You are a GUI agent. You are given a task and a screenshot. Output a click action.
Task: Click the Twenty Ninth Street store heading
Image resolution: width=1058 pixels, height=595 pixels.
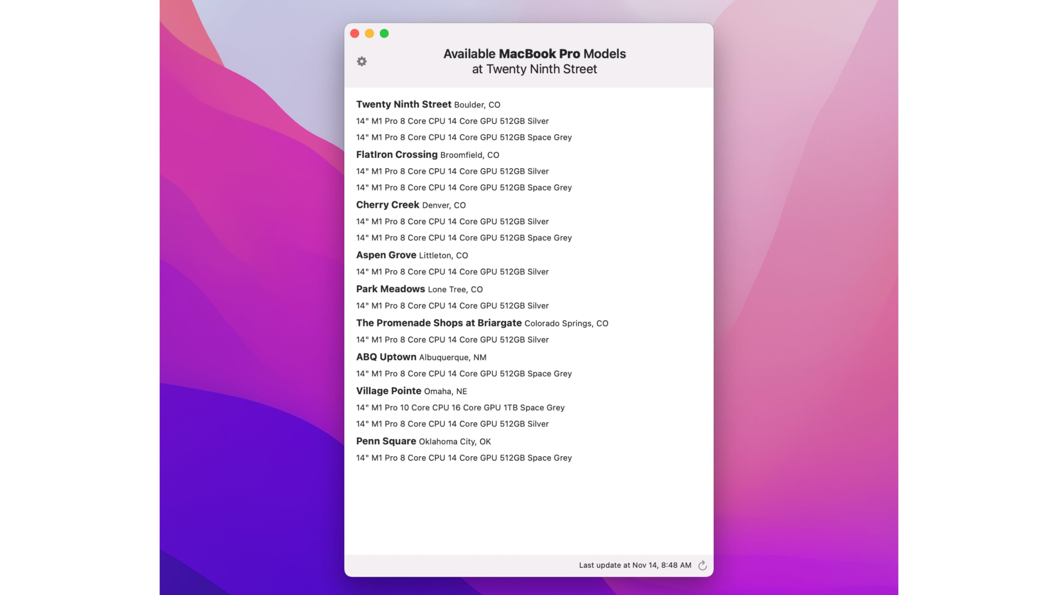[x=404, y=105]
